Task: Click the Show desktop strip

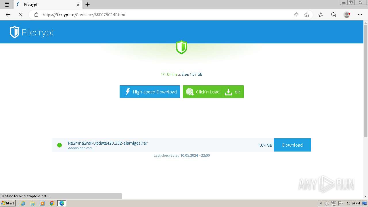Action: pyautogui.click(x=365, y=203)
